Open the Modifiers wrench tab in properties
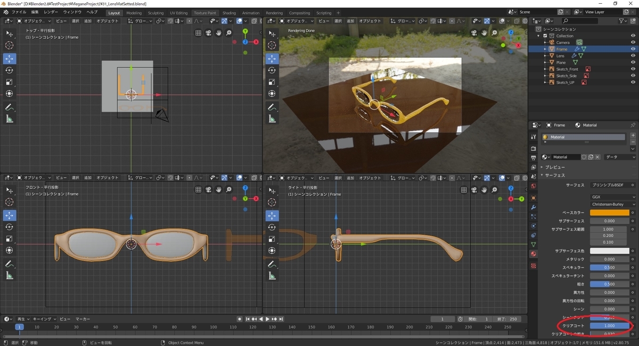The height and width of the screenshot is (346, 639). pos(534,207)
